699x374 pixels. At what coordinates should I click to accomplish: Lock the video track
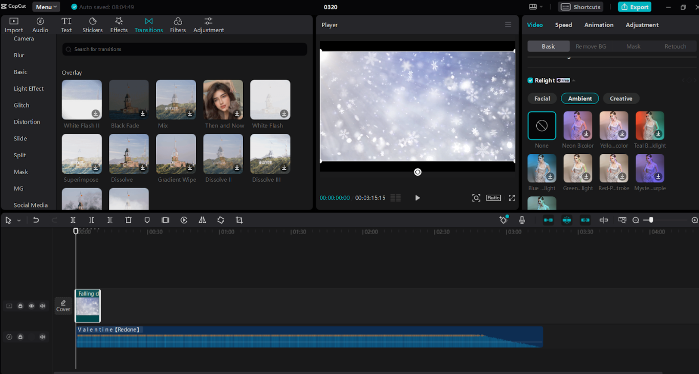pos(20,305)
